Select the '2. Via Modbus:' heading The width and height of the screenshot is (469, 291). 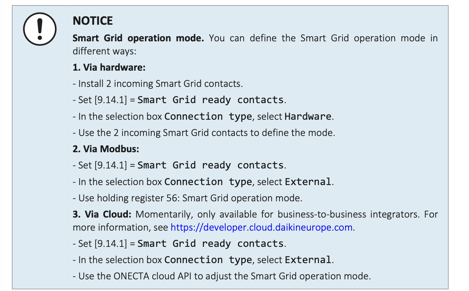click(x=106, y=149)
